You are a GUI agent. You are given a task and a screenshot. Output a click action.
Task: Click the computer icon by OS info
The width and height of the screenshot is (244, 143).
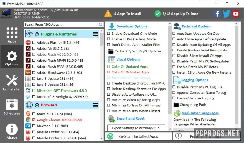[6, 14]
